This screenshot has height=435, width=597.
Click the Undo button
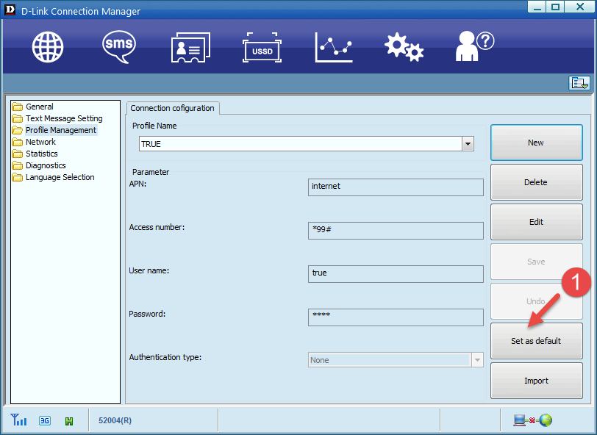pos(536,301)
